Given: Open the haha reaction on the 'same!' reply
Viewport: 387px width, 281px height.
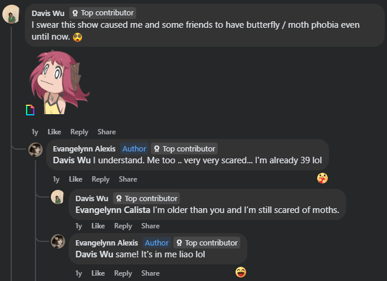Looking at the screenshot, I should click(241, 272).
